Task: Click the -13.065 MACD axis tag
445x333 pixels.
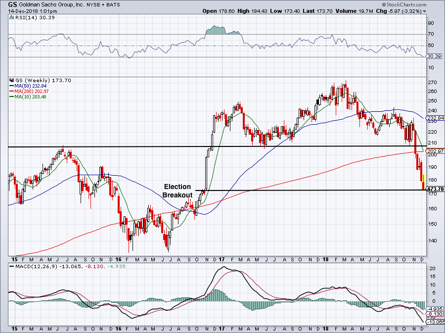Action: click(x=436, y=322)
